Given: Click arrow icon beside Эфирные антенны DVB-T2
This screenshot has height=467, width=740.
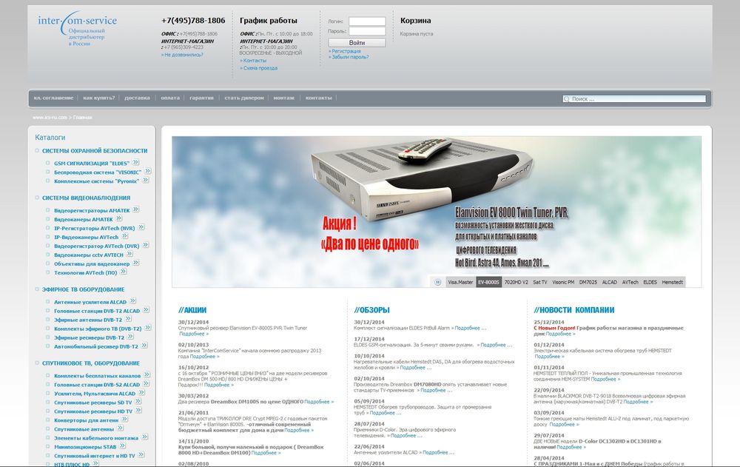Looking at the screenshot, I should coord(128,319).
